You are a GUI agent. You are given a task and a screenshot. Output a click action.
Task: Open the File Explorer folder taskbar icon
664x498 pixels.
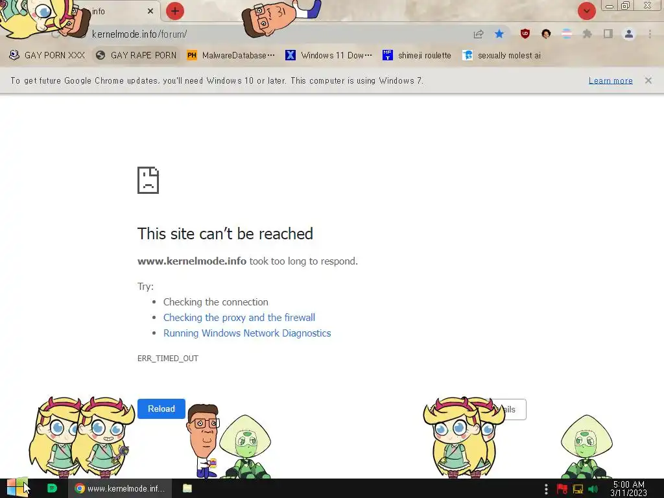[187, 488]
